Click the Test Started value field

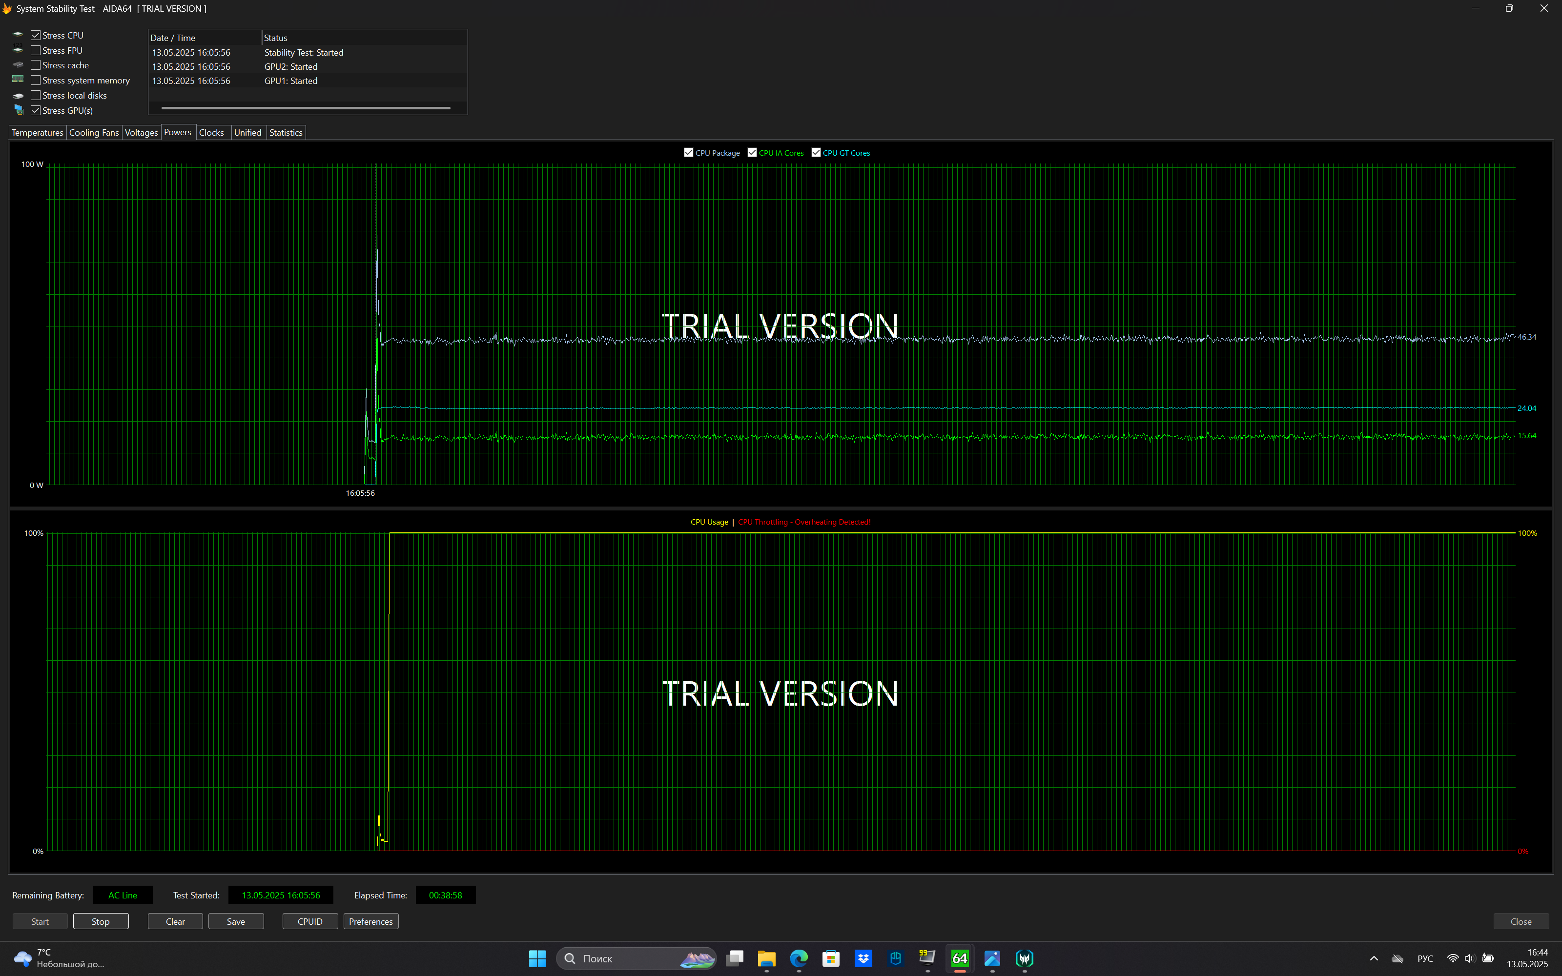(x=281, y=895)
